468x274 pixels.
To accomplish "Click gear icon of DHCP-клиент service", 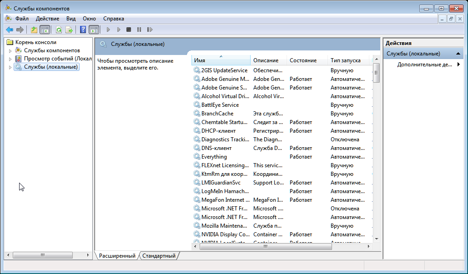I will point(196,130).
